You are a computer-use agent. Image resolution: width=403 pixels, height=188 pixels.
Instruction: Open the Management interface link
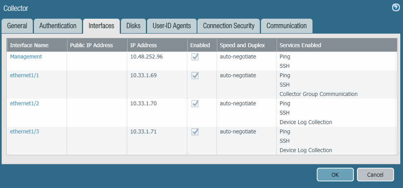coord(26,57)
